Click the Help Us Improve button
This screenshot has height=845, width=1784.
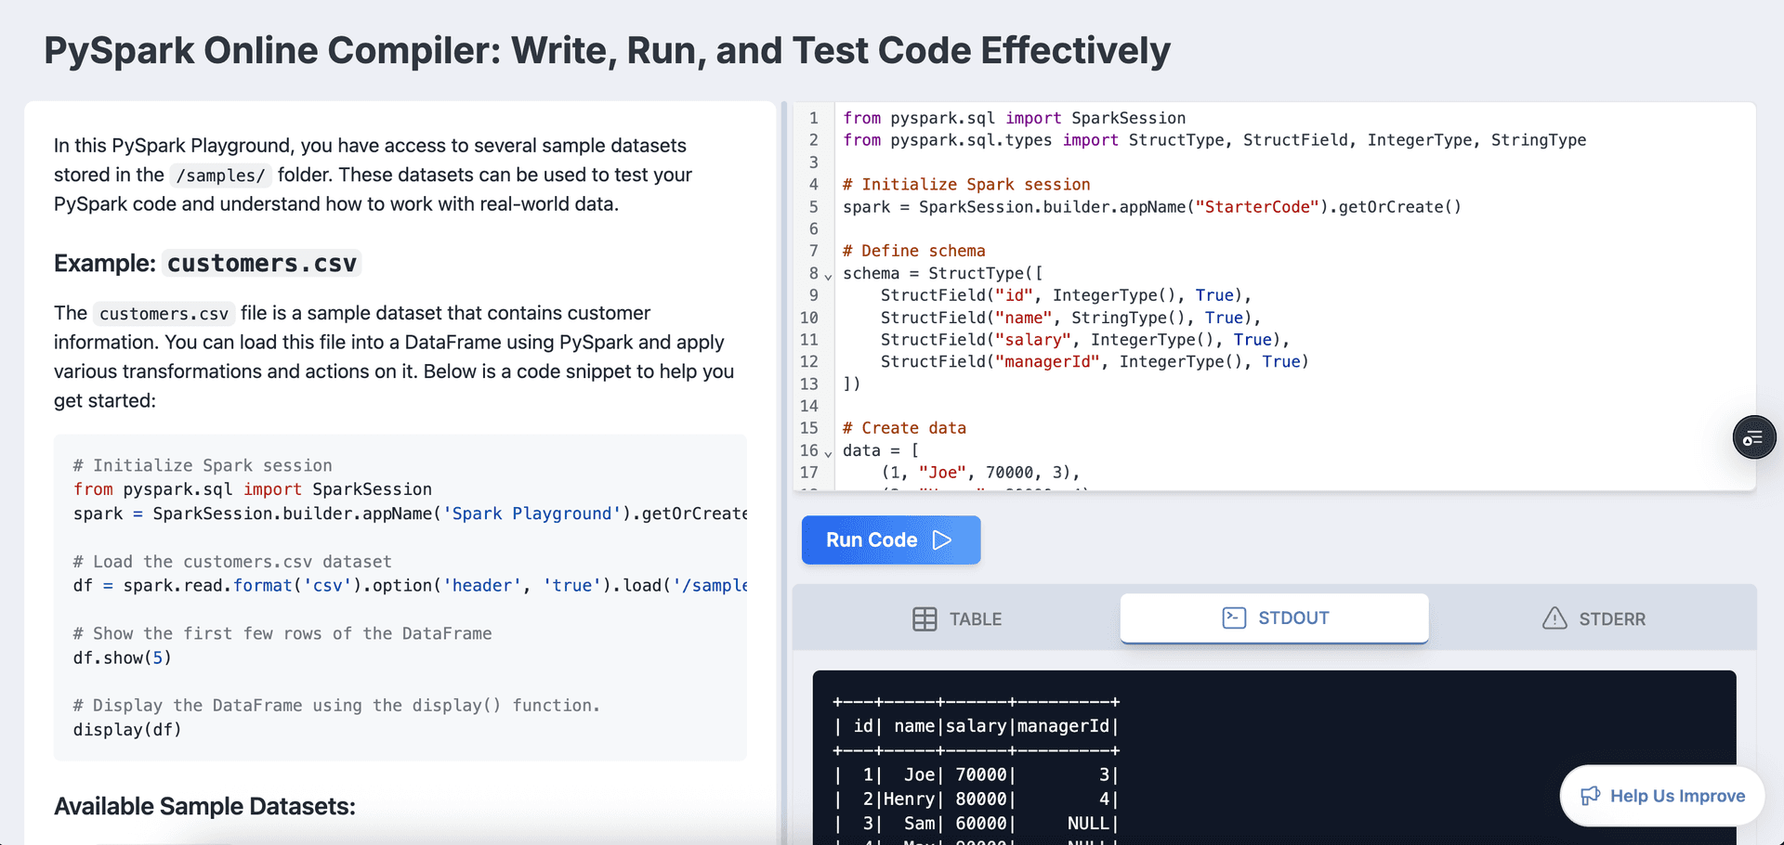click(1662, 796)
